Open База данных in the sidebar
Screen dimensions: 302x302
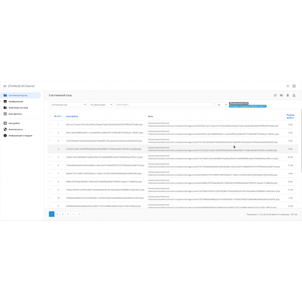pyautogui.click(x=15, y=113)
